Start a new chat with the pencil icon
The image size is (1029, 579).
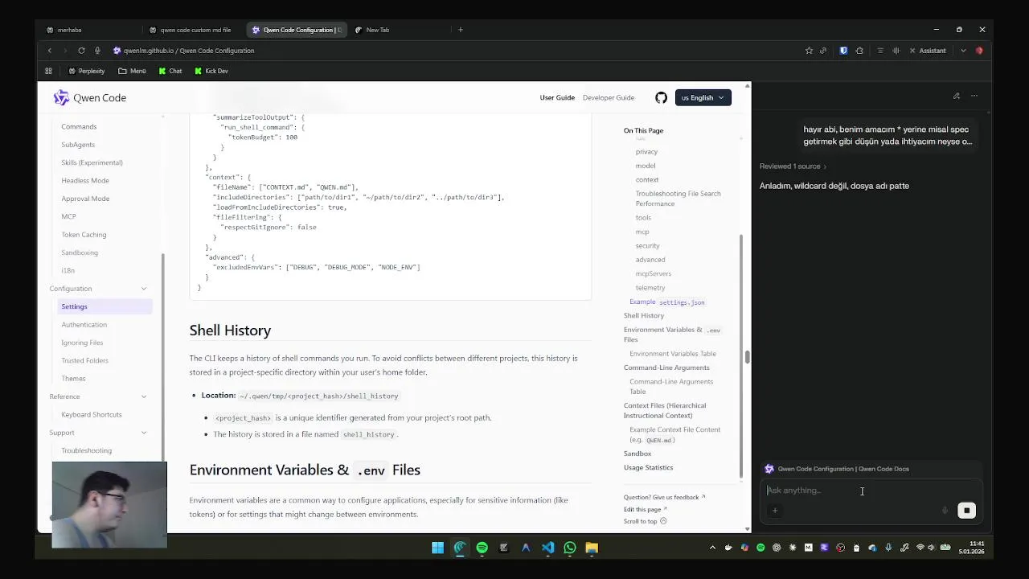pos(956,96)
